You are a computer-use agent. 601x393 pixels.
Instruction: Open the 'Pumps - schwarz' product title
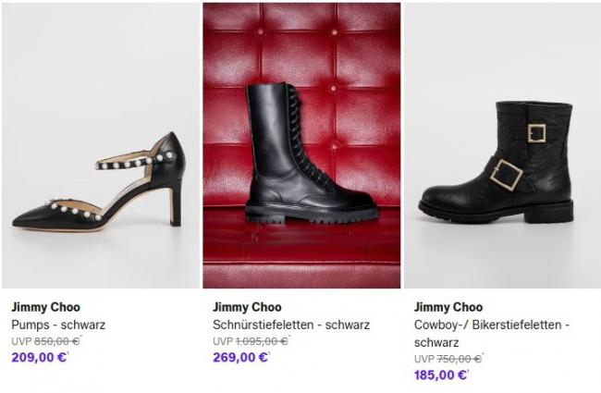pos(58,325)
